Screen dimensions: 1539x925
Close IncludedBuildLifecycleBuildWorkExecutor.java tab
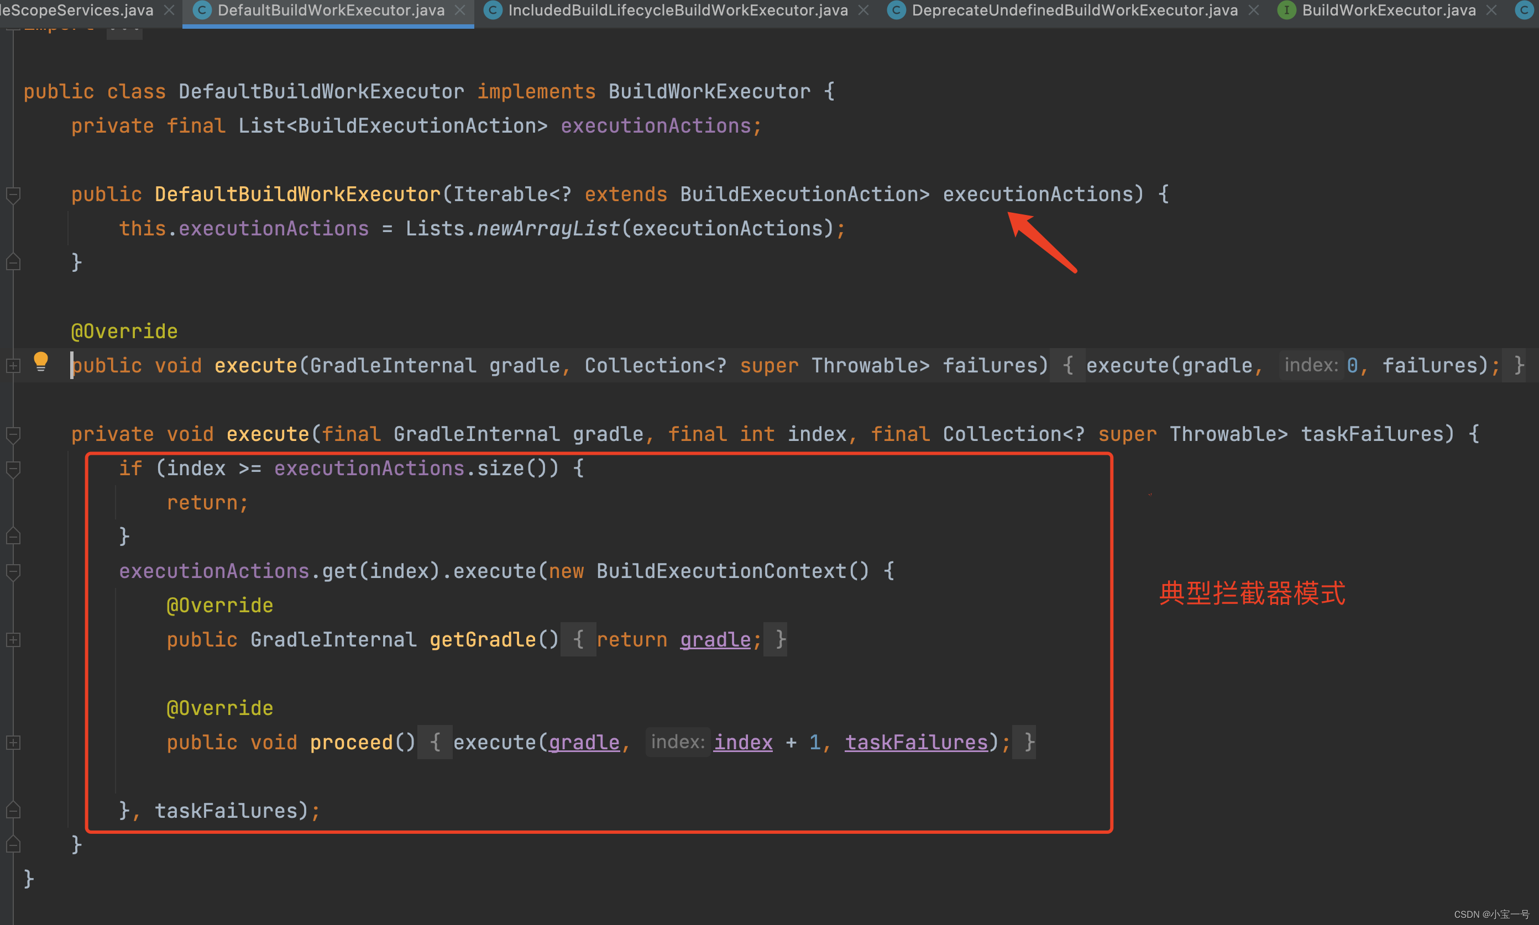[x=863, y=10]
